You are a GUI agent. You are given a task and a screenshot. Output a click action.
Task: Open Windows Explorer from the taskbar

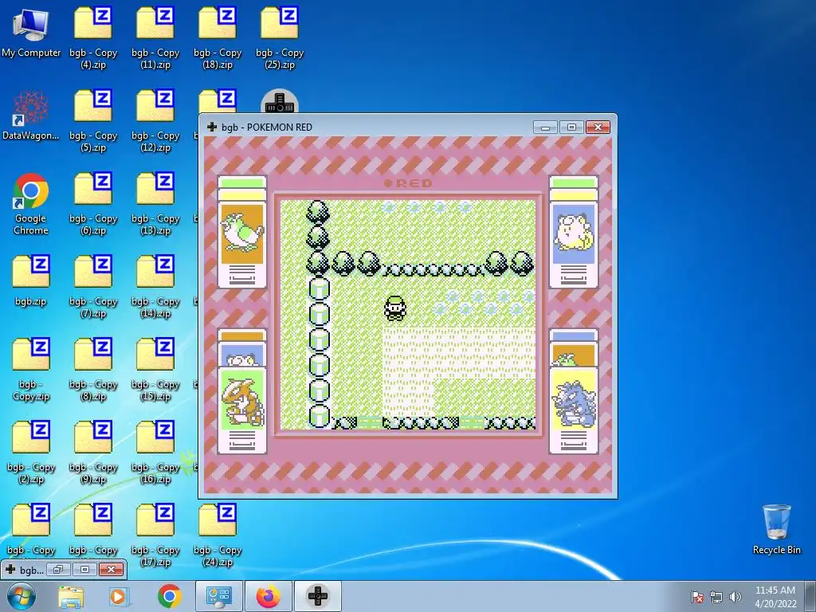coord(71,597)
